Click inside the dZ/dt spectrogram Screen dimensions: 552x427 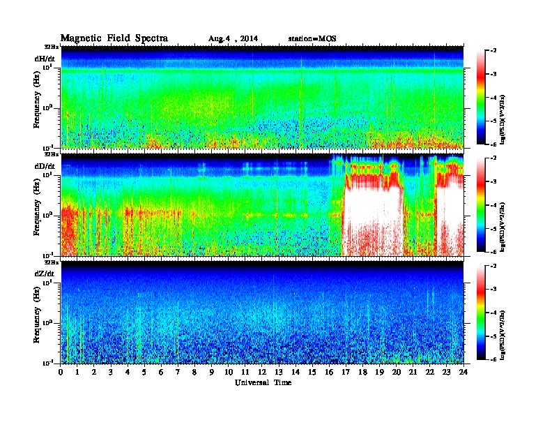262,313
